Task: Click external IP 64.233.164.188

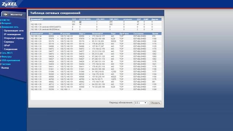Action: (x=98, y=39)
